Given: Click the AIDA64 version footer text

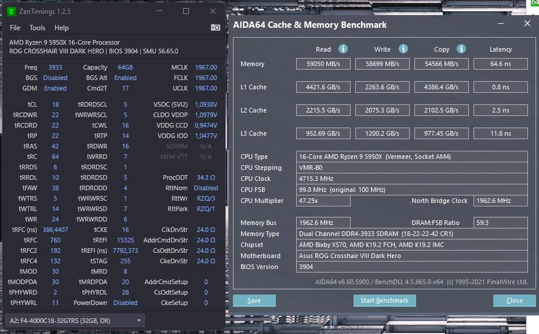Looking at the screenshot, I should tap(421, 282).
